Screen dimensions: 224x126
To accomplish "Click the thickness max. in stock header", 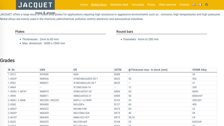I will tap(148, 70).
